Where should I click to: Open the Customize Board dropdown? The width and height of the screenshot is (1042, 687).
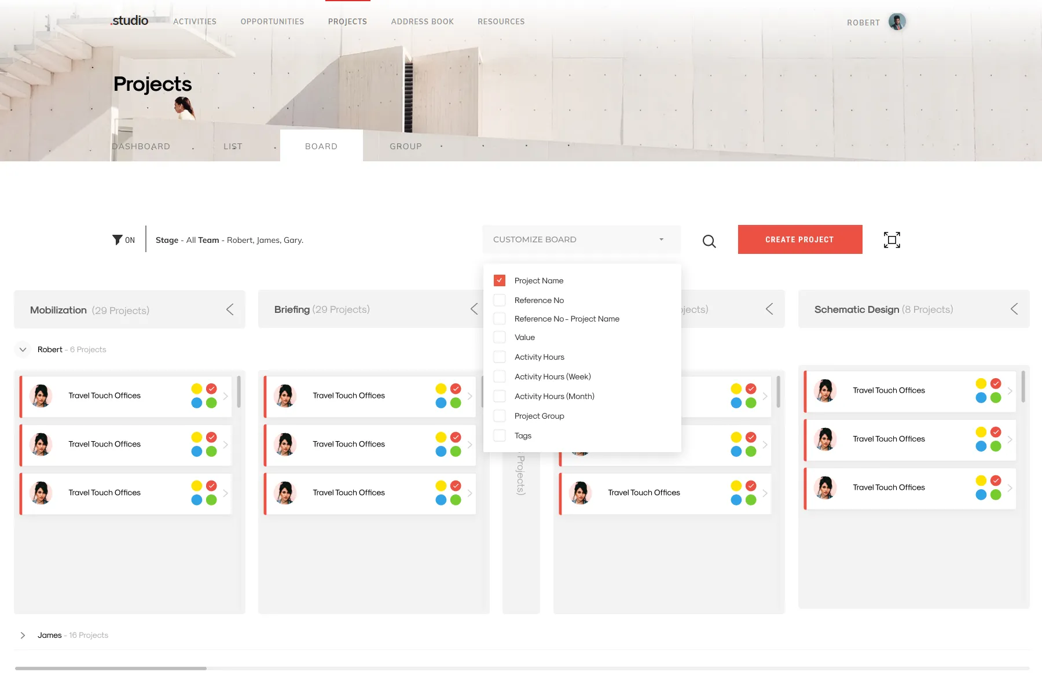pos(581,239)
